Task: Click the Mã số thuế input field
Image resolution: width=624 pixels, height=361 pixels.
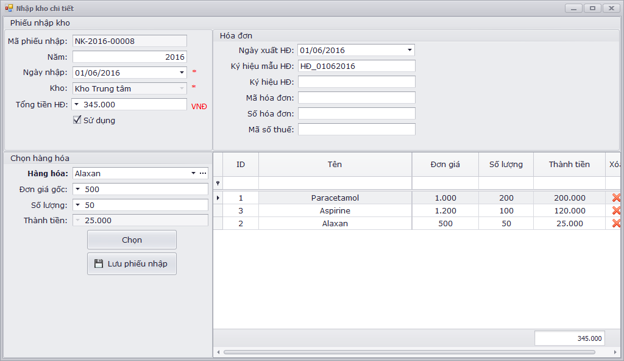Action: click(x=356, y=129)
